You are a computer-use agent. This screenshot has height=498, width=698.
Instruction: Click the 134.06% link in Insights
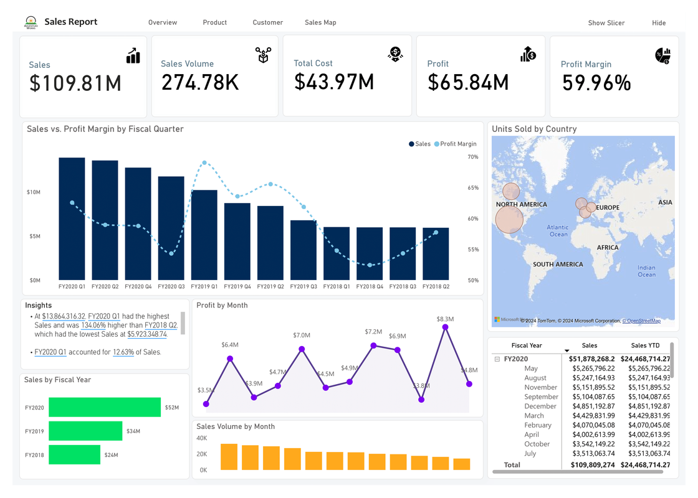(93, 325)
